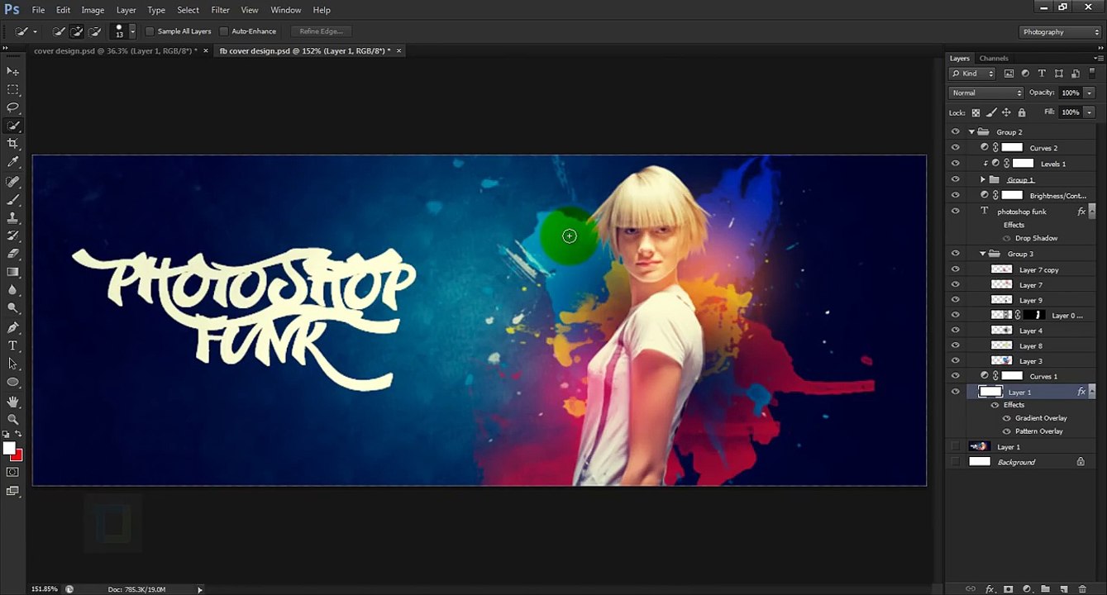Choose Add to Selection brush mode
The image size is (1107, 595).
77,31
